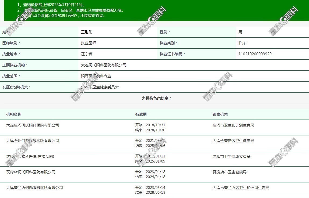Click the 执业地点 label
309x198 pixels.
(11, 54)
